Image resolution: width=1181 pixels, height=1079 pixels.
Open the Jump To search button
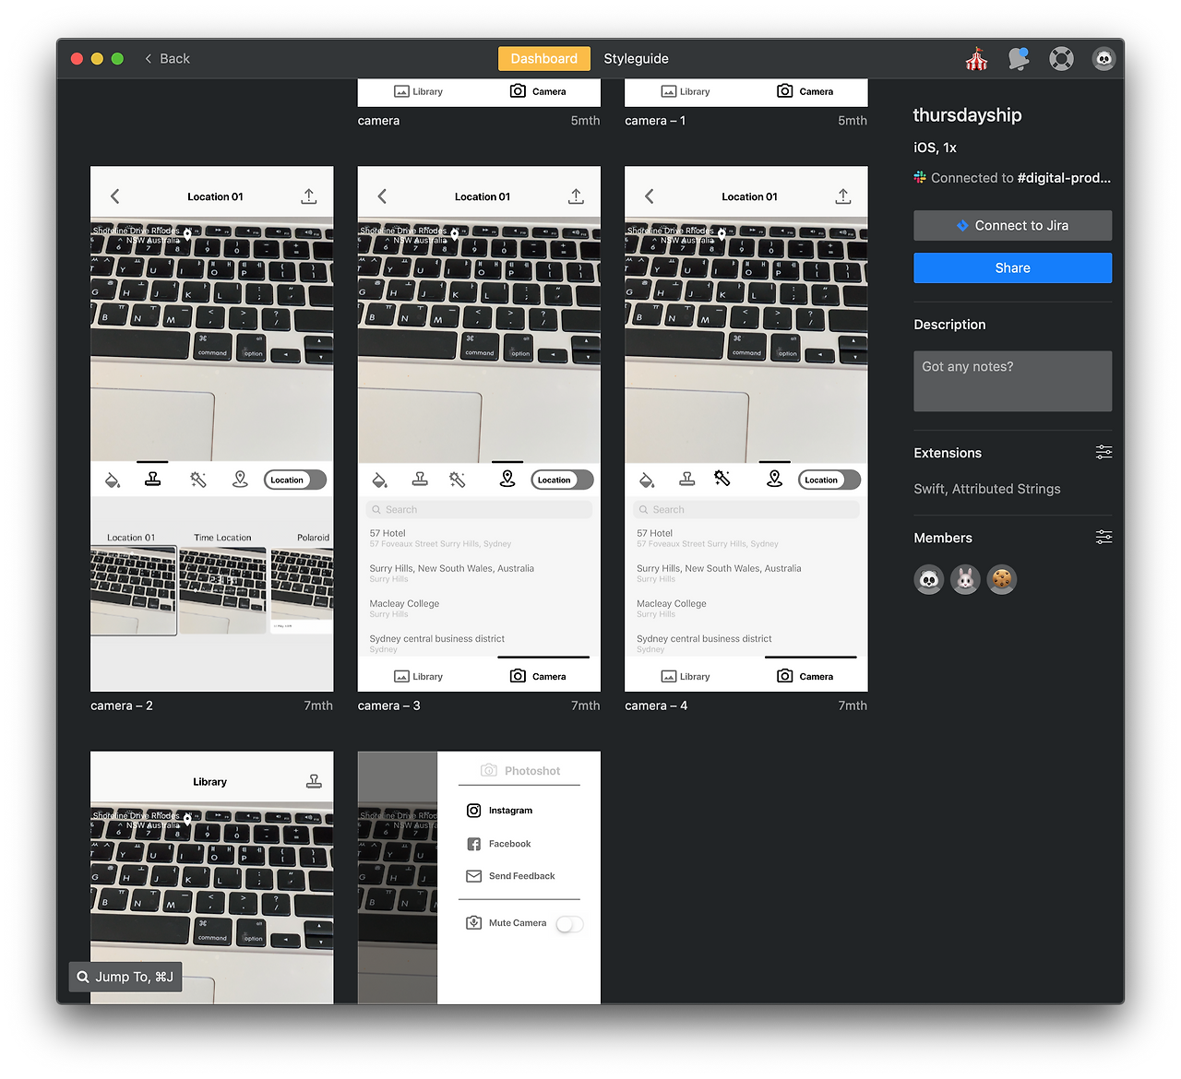click(125, 977)
